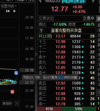Image resolution: width=100 pixels, height=111 pixels.
Task: Click the star icon with up-down arrow
Action: [x=8, y=11]
